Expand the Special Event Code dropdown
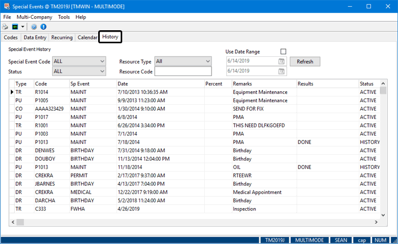This screenshot has width=398, height=244. pos(102,62)
